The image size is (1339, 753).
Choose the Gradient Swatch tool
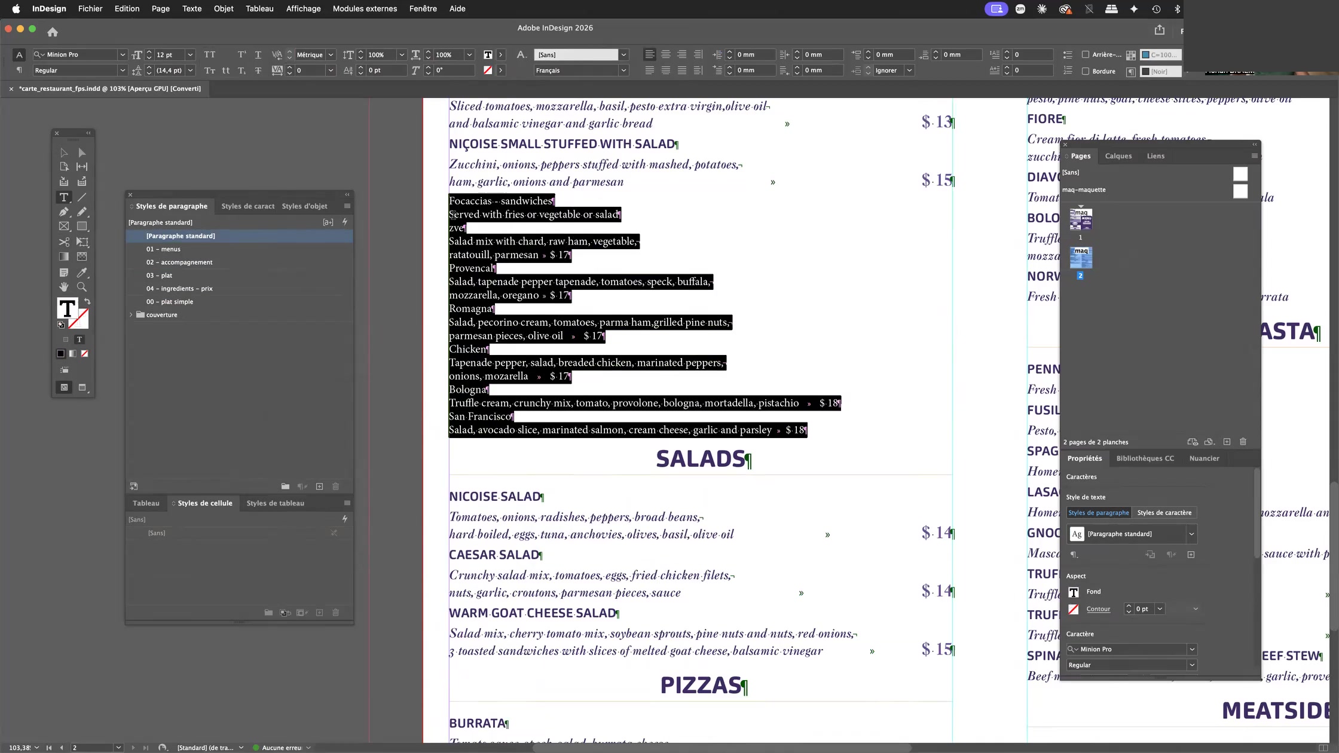(64, 256)
